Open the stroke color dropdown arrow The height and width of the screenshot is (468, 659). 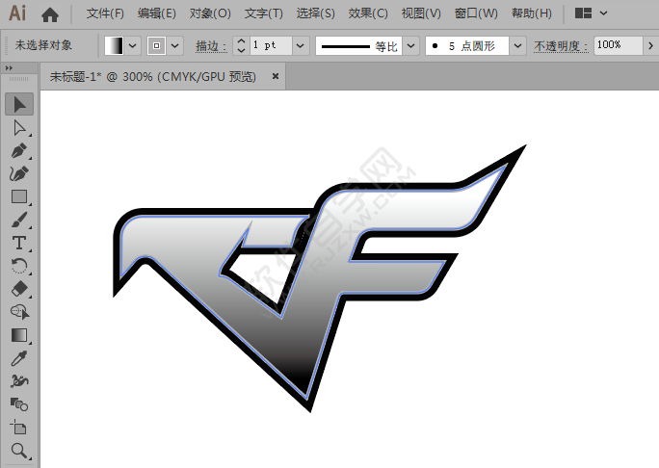175,46
